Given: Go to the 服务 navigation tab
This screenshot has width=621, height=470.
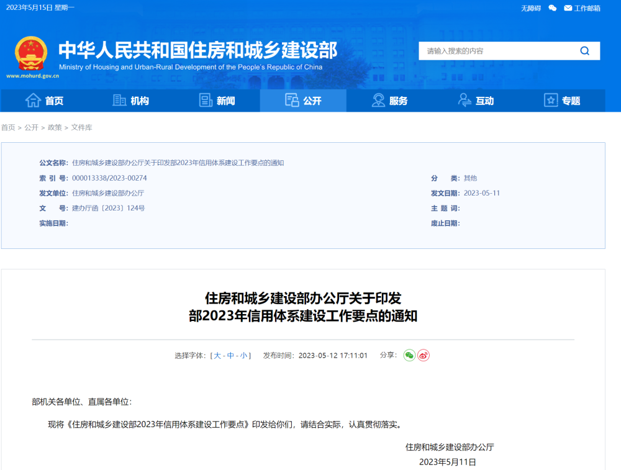Looking at the screenshot, I should tap(389, 101).
